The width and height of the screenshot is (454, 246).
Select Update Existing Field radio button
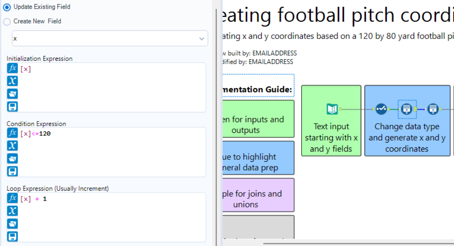(x=7, y=7)
